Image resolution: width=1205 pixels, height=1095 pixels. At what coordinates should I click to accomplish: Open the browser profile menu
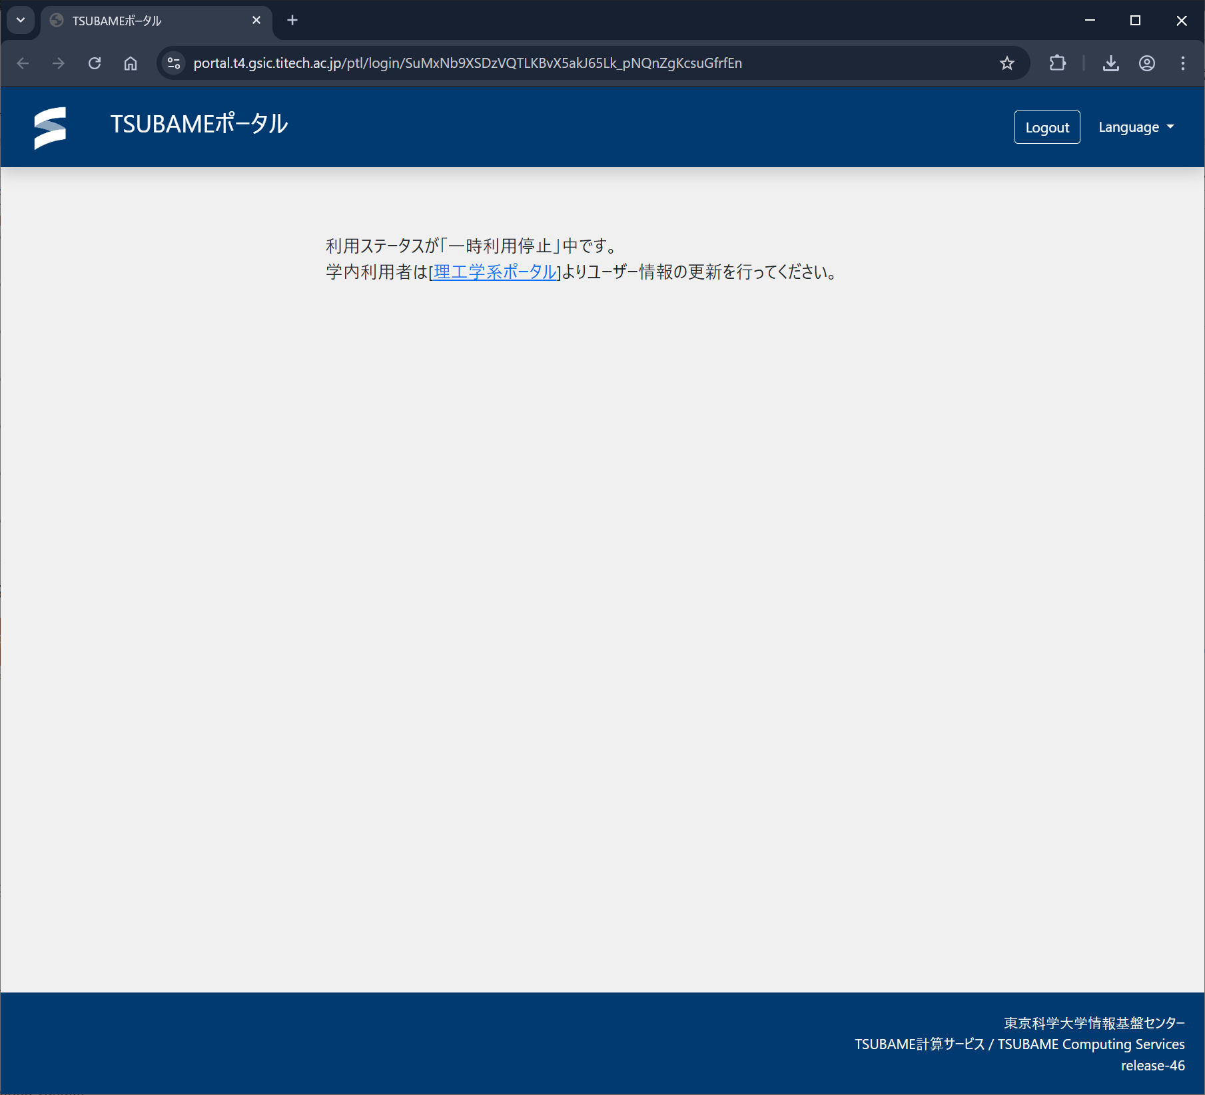pos(1146,63)
